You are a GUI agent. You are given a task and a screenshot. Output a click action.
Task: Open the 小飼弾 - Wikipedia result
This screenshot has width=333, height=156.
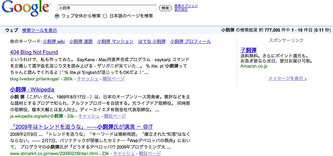click(32, 89)
